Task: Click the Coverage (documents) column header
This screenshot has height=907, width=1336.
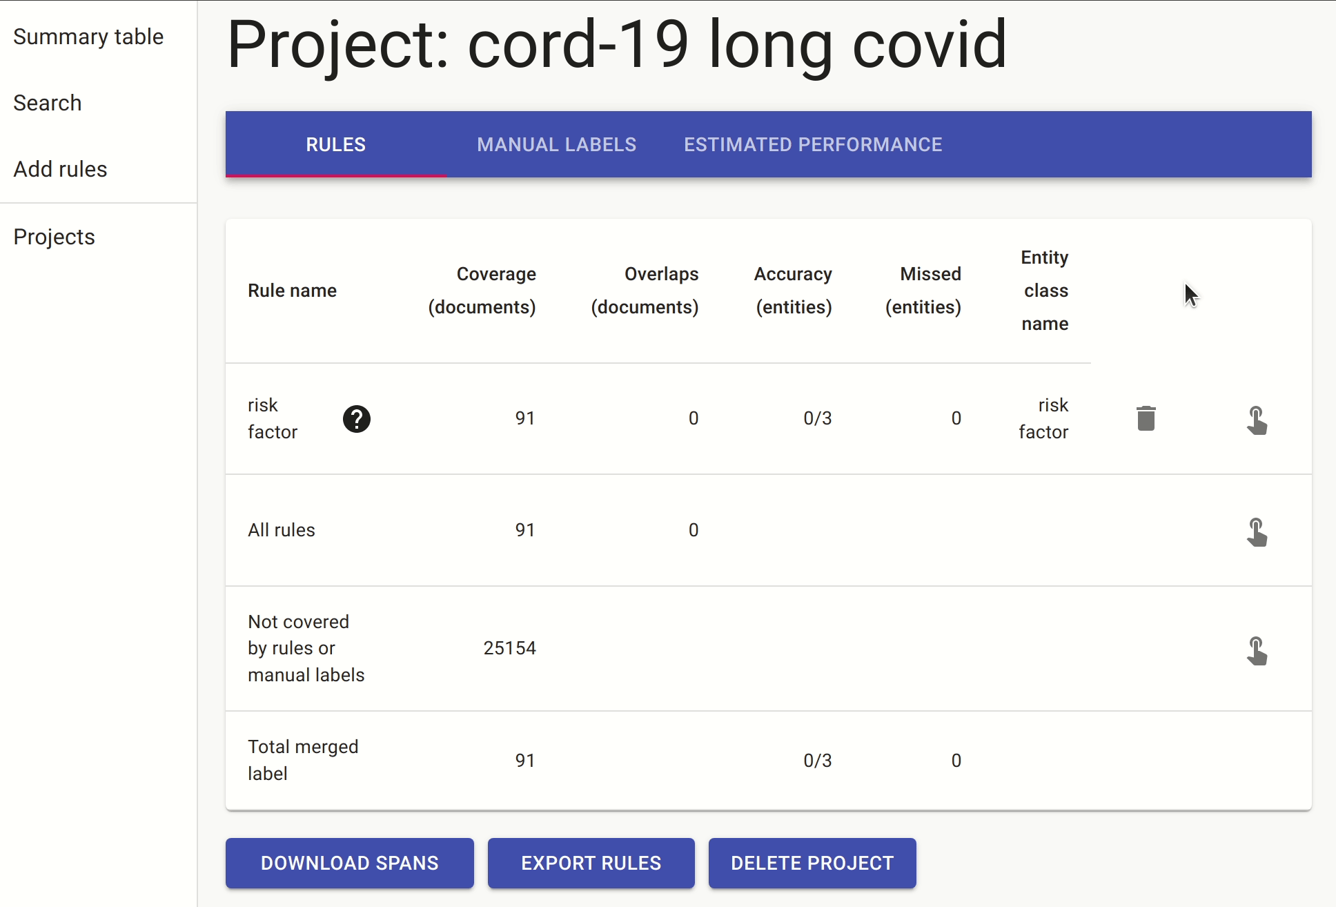Action: pos(482,291)
